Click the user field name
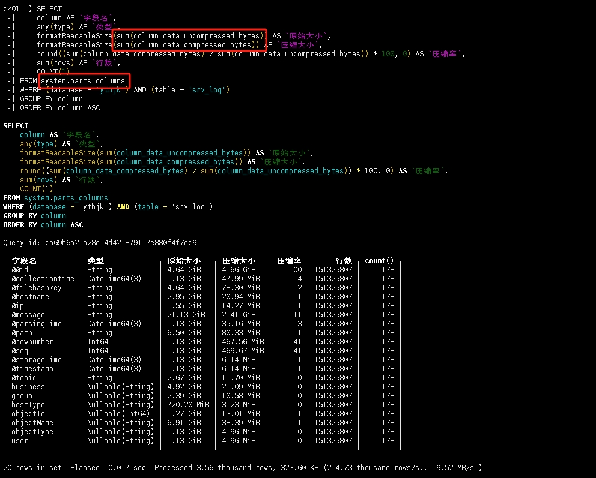This screenshot has height=478, width=596. coord(20,441)
